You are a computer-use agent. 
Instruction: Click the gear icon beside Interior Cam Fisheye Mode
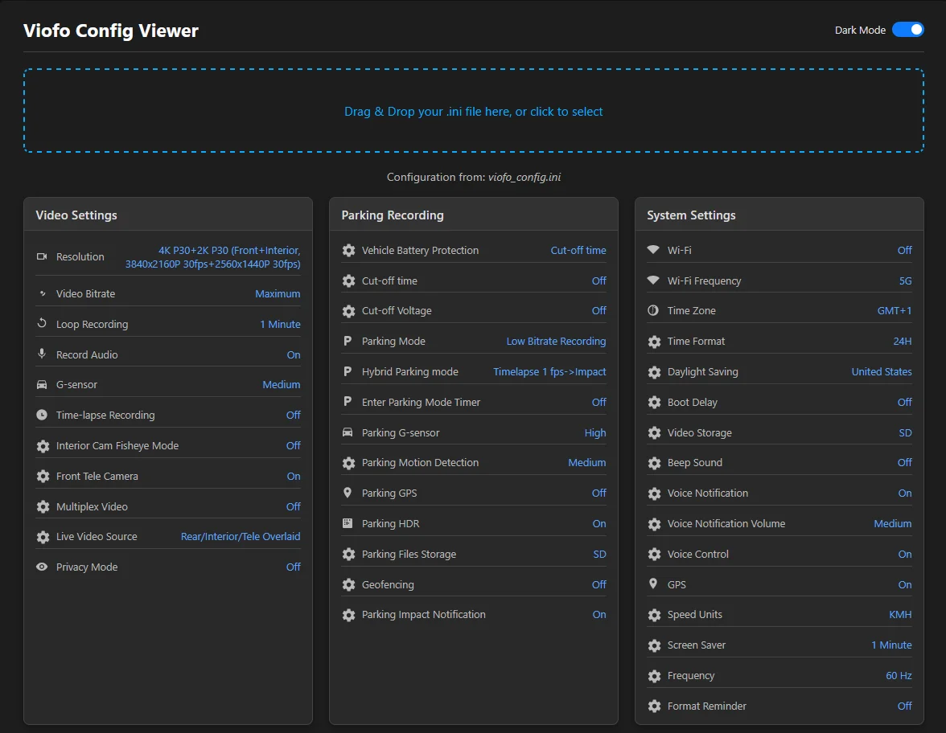click(x=43, y=446)
